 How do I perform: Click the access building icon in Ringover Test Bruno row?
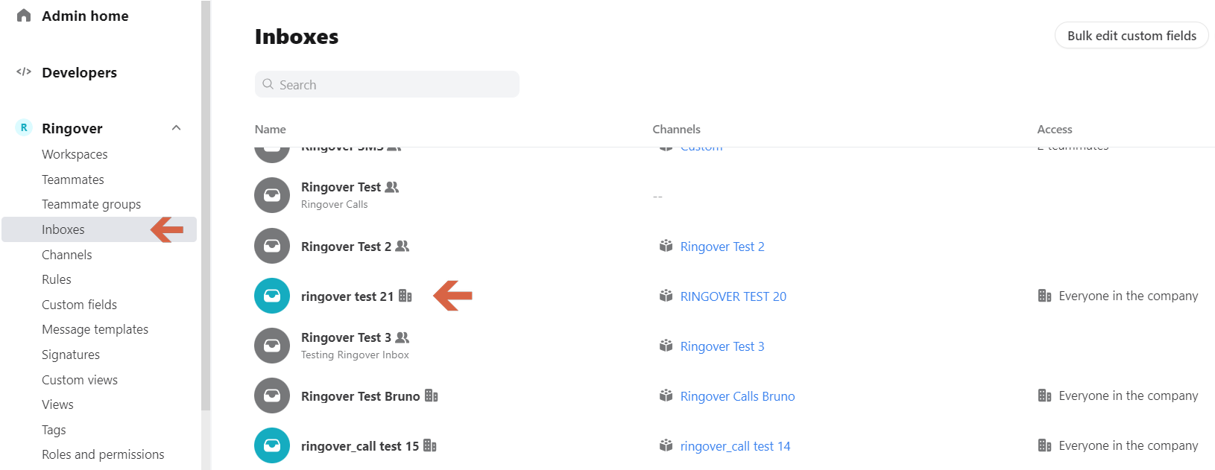(1045, 396)
